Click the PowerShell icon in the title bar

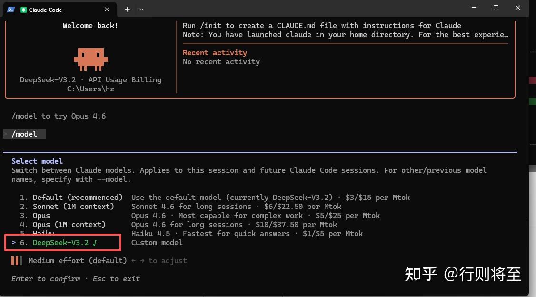coord(10,10)
